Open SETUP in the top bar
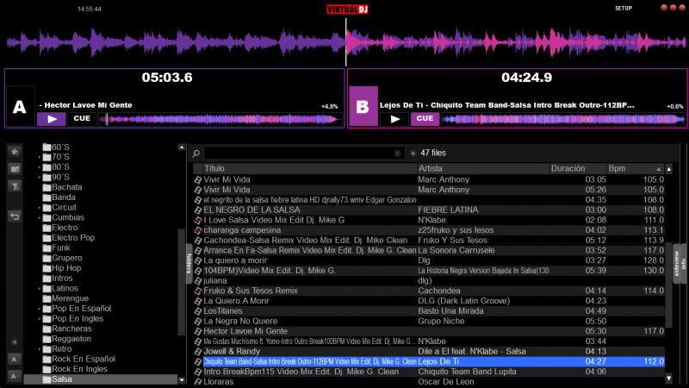 (x=624, y=8)
